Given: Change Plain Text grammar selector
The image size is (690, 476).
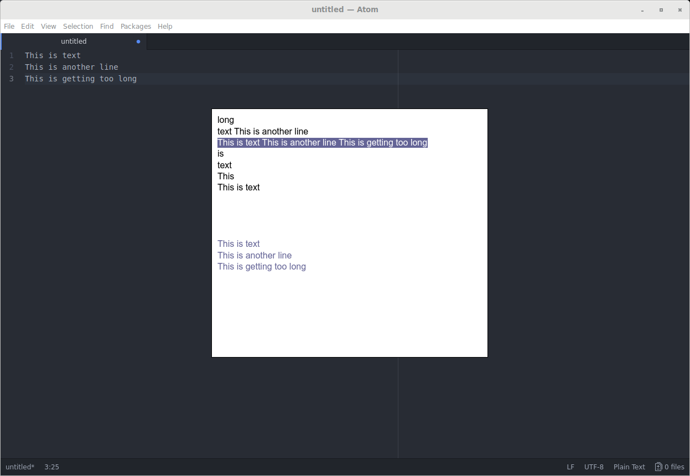Looking at the screenshot, I should point(629,467).
